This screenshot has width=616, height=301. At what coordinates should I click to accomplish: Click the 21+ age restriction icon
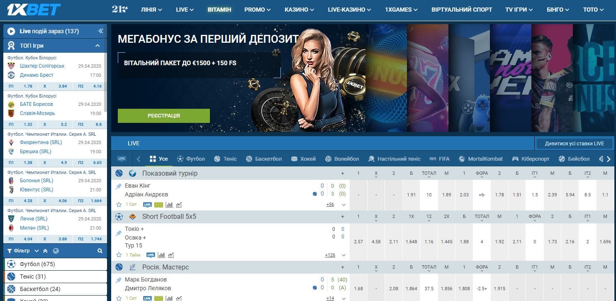(120, 9)
